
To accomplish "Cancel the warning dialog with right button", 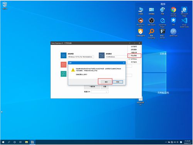I will (118, 82).
